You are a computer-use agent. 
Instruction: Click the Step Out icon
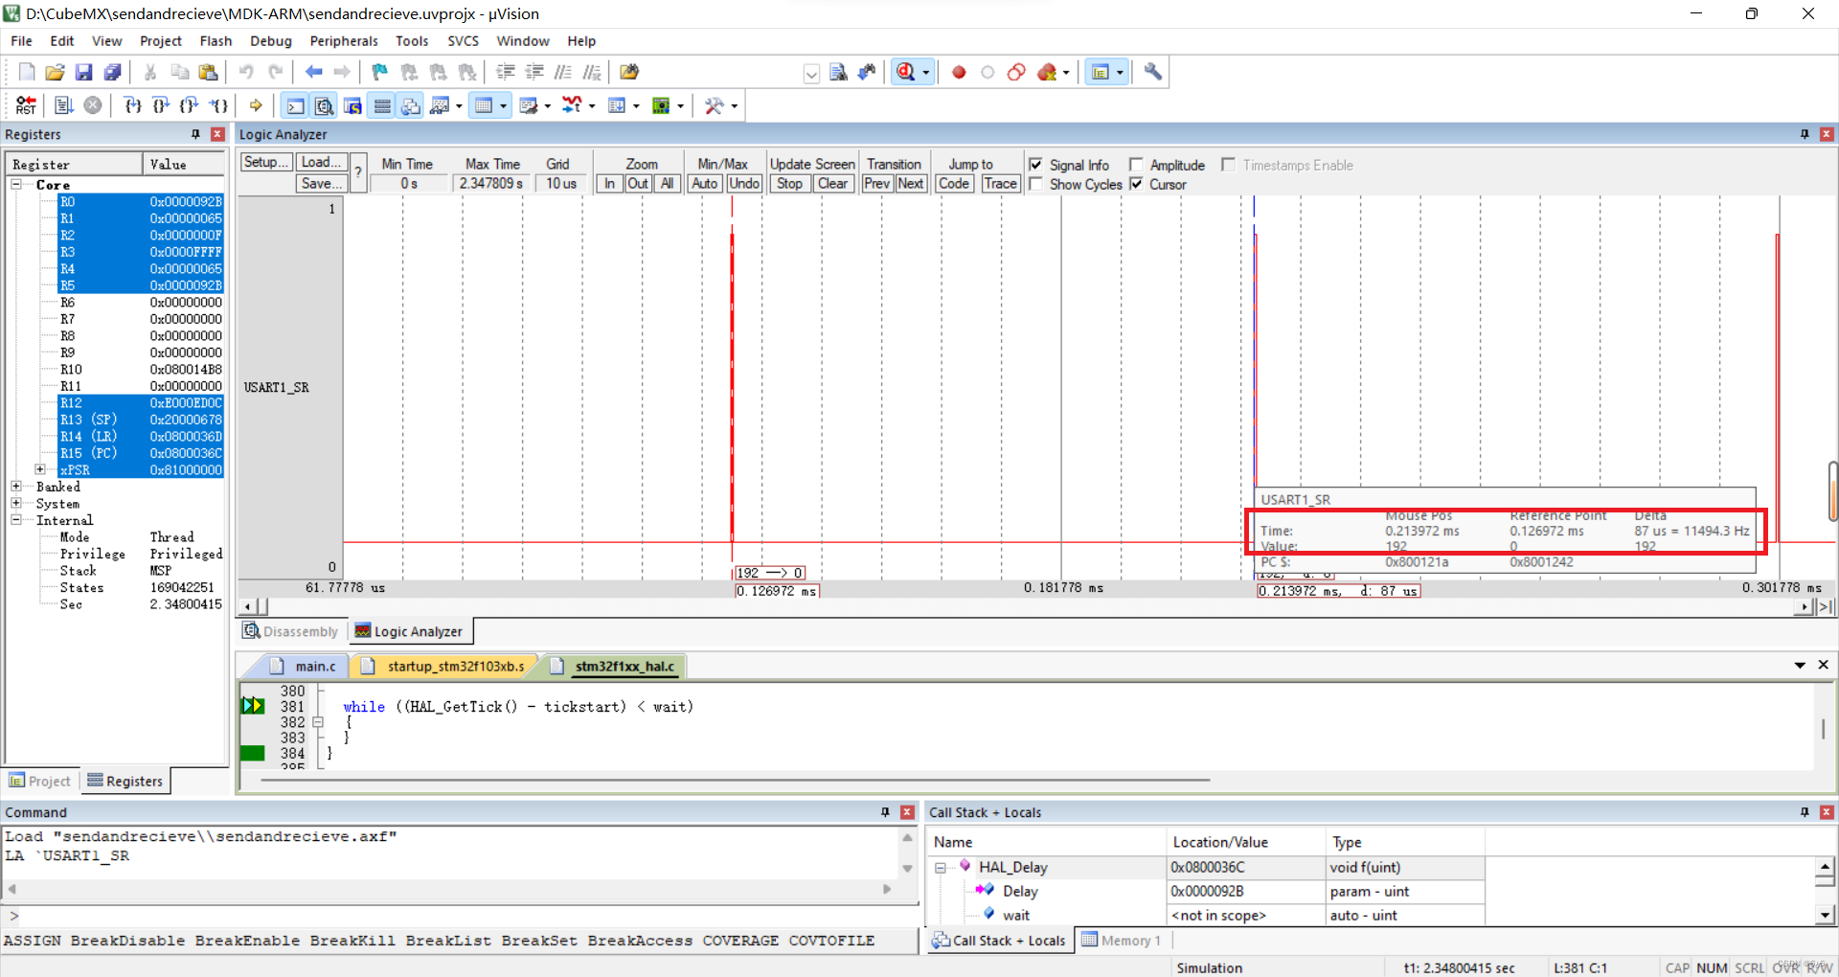click(190, 105)
